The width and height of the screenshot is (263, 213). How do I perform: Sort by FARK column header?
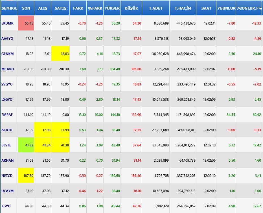(x=78, y=8)
